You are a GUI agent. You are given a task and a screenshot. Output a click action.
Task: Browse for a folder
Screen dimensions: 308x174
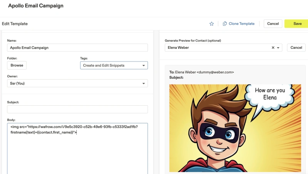17,65
